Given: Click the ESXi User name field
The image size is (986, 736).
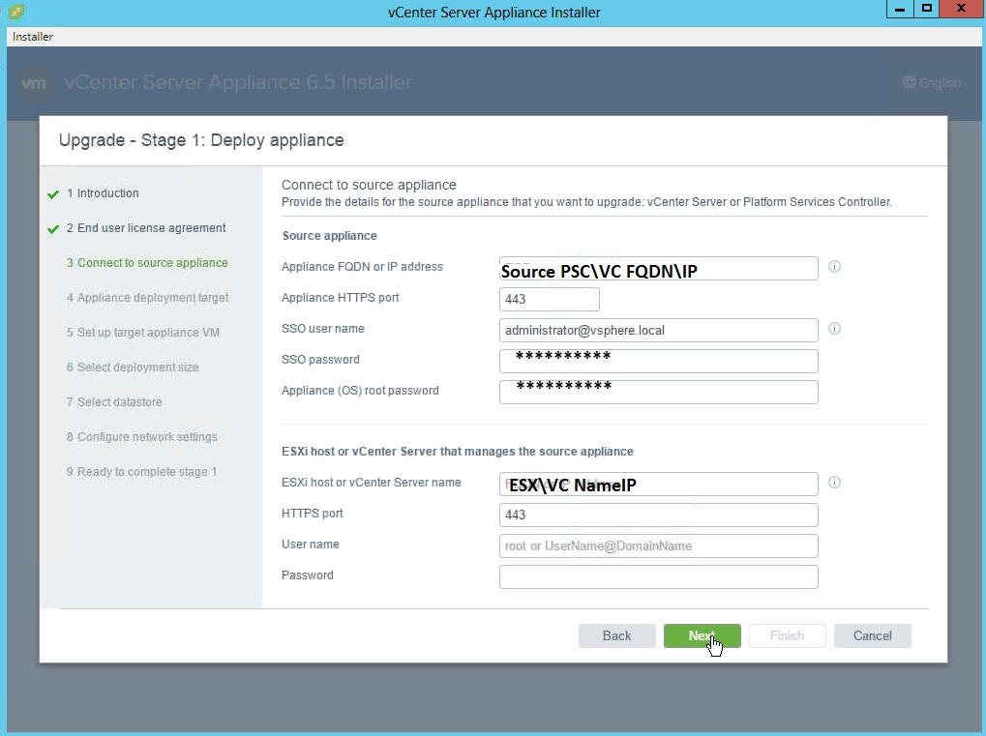Looking at the screenshot, I should pos(658,545).
